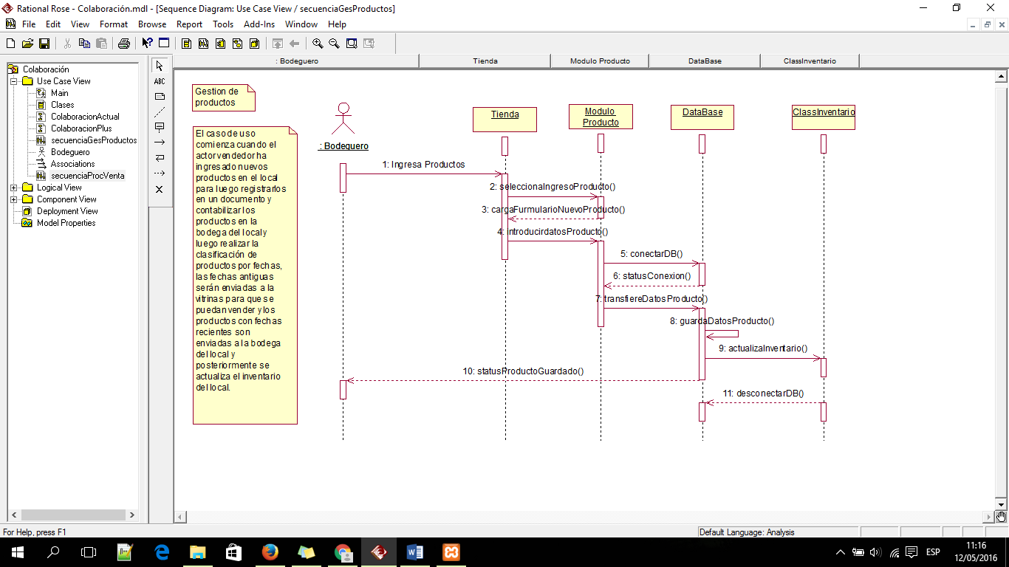Image resolution: width=1009 pixels, height=567 pixels.
Task: Click the Undo Fit in Window icon
Action: 368,44
